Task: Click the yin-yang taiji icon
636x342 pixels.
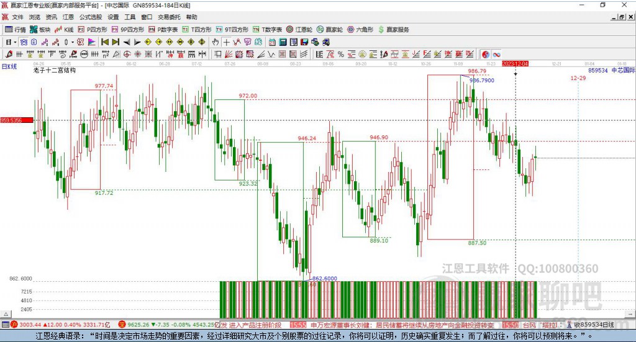Action: click(x=486, y=54)
